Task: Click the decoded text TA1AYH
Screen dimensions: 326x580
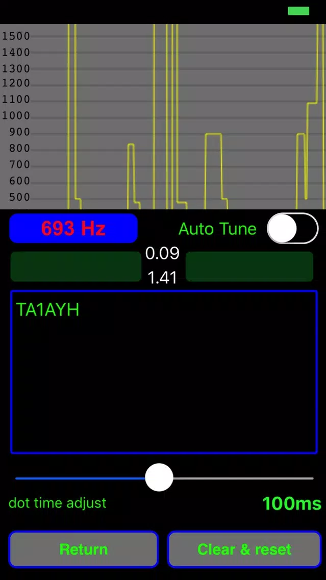Action: point(47,310)
